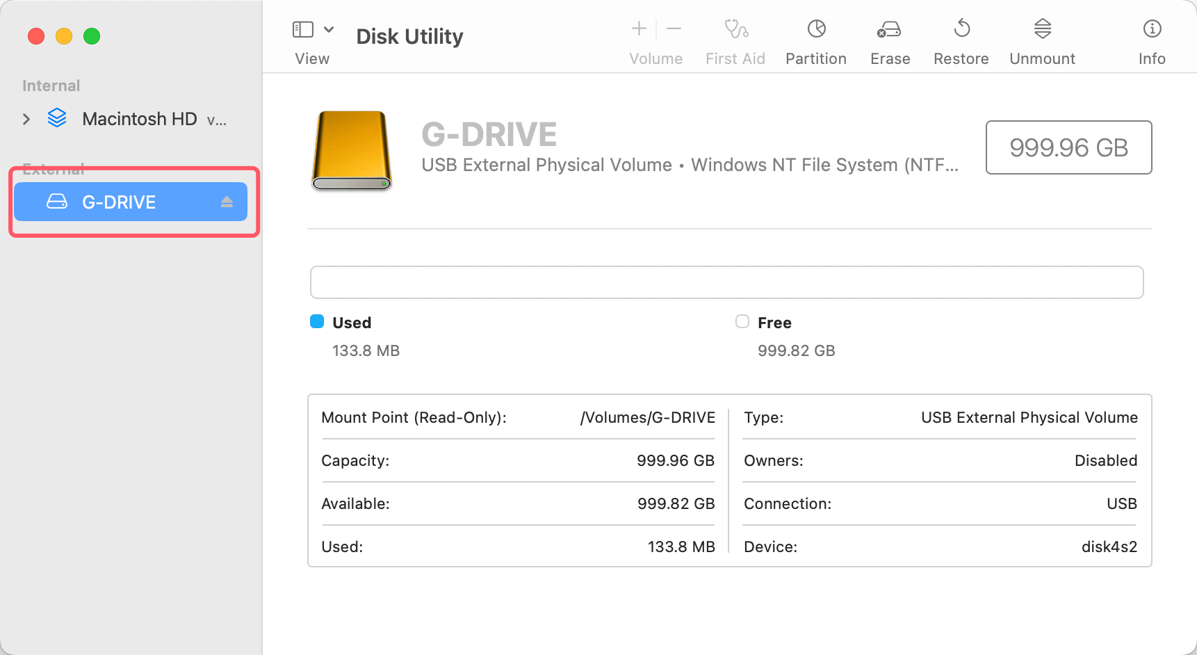The height and width of the screenshot is (655, 1197).
Task: Collapse the External section header
Action: point(53,168)
